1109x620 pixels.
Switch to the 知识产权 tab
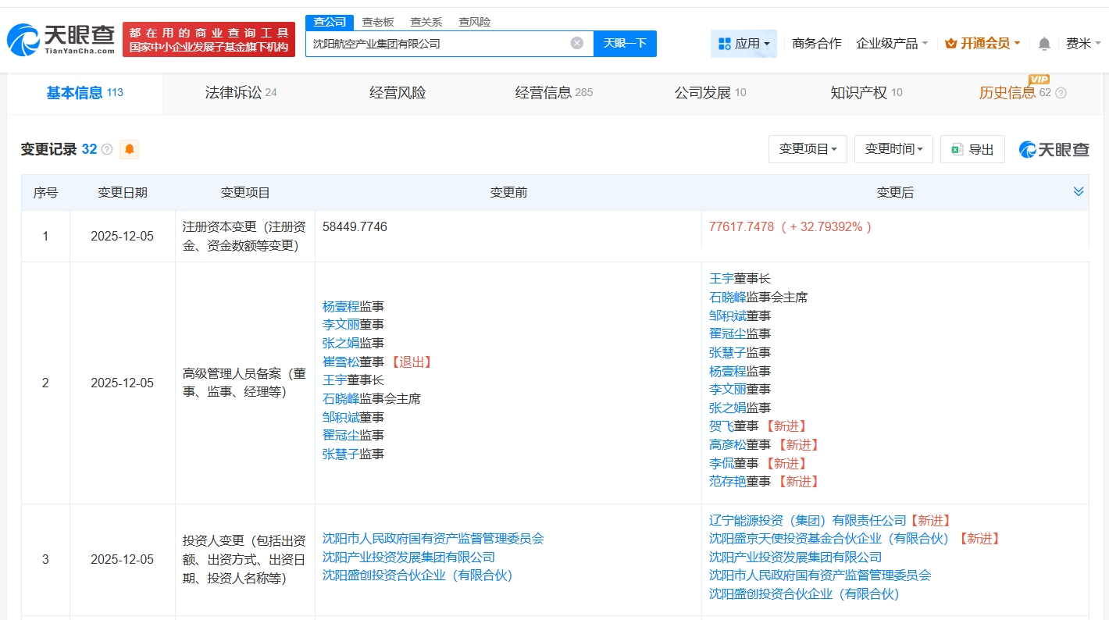click(865, 93)
